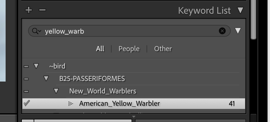This screenshot has width=270, height=122.
Task: Click inside the yellow_warb search field
Action: click(129, 31)
